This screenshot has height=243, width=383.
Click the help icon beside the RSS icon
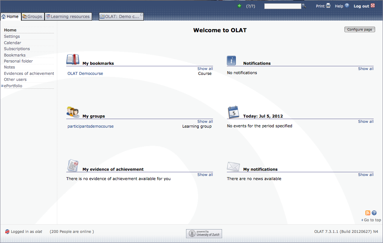[374, 213]
